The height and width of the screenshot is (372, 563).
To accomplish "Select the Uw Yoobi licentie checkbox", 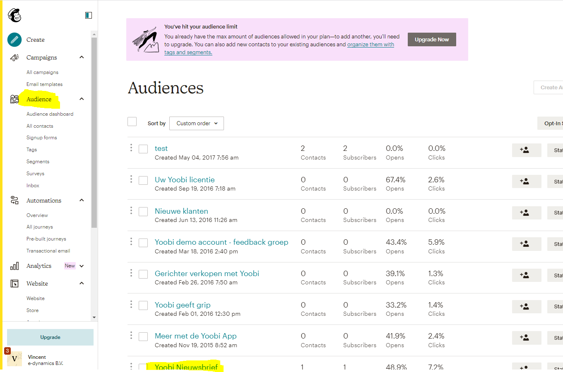I will pyautogui.click(x=143, y=180).
